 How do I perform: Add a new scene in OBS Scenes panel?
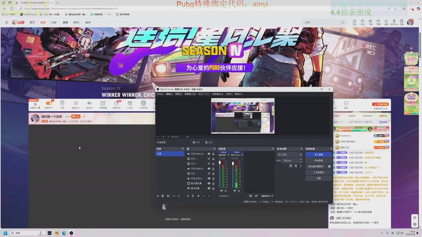tap(158, 196)
